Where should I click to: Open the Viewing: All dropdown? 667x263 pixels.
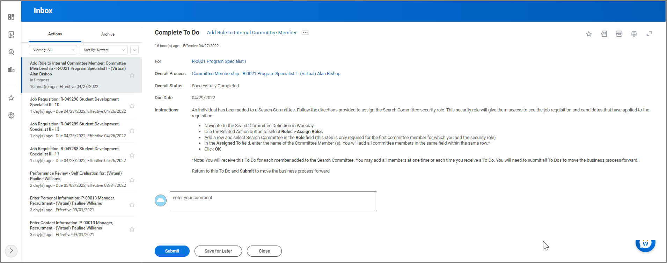53,50
